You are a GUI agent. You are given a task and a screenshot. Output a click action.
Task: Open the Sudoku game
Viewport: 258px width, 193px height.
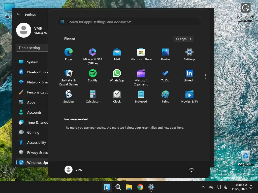click(69, 97)
